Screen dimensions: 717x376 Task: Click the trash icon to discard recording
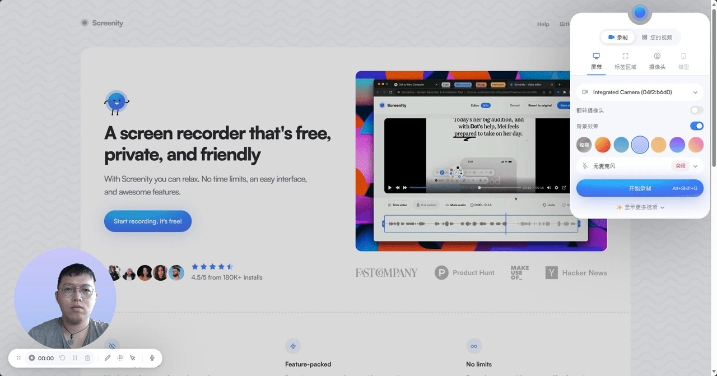pos(87,358)
